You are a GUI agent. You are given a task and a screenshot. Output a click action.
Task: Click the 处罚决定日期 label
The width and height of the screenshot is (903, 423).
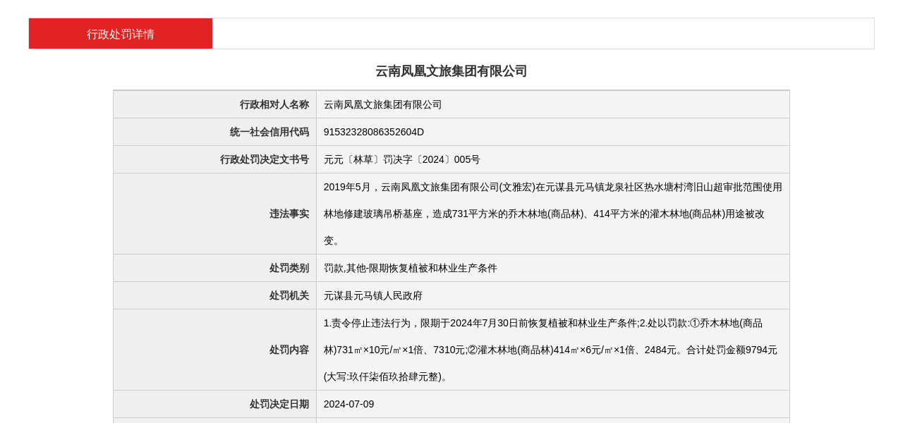pos(279,404)
